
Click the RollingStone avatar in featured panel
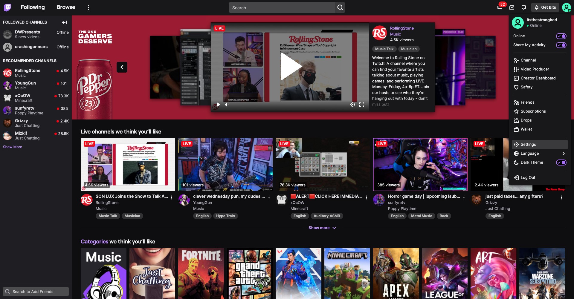tap(379, 33)
